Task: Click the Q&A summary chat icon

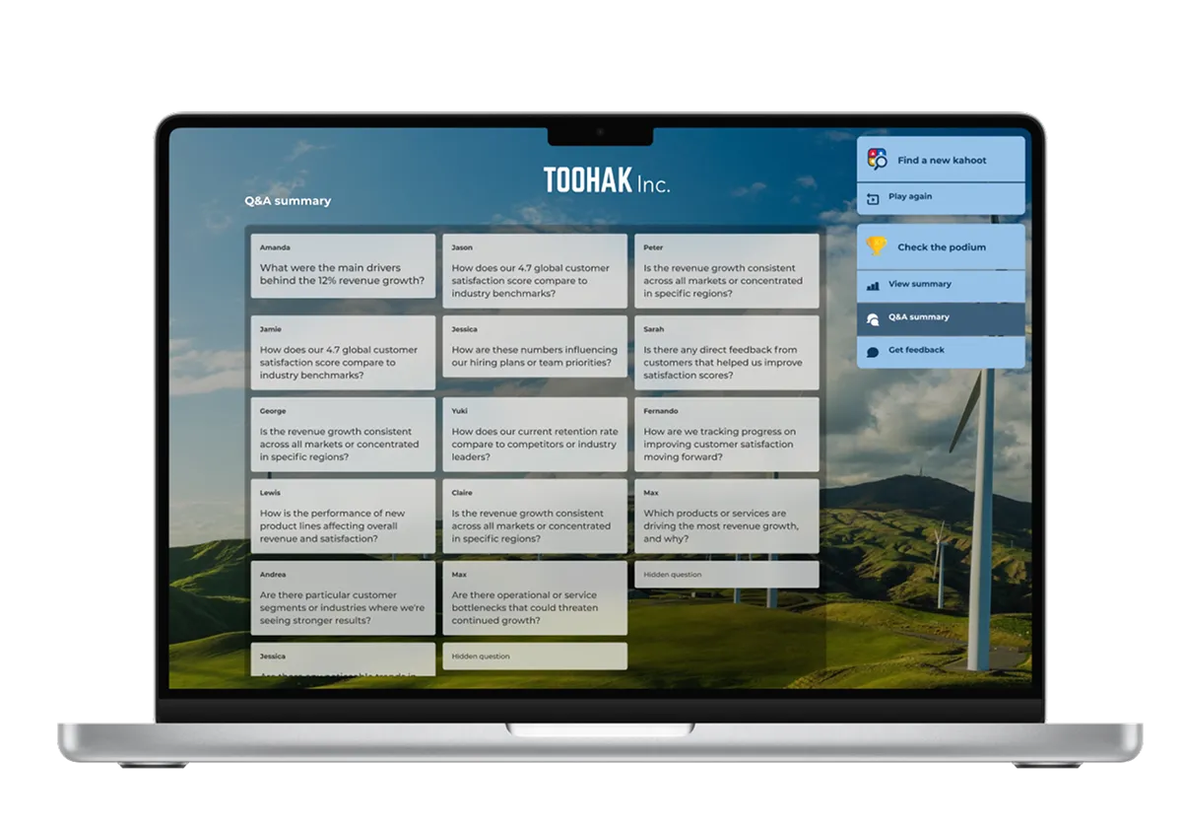Action: [873, 318]
